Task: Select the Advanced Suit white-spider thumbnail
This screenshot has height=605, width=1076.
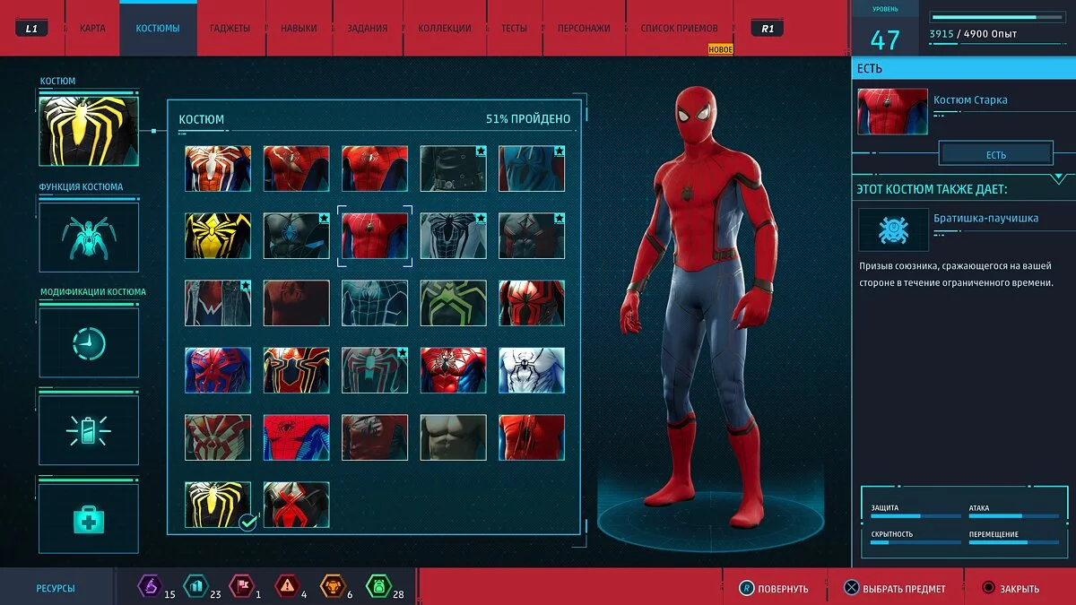Action: coord(218,169)
